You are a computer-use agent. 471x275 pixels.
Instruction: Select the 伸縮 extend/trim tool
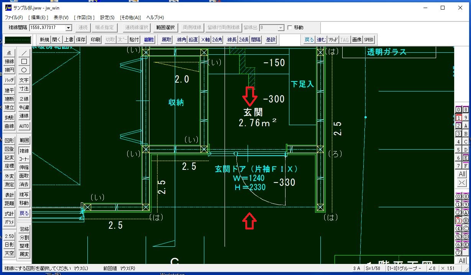[x=24, y=167]
